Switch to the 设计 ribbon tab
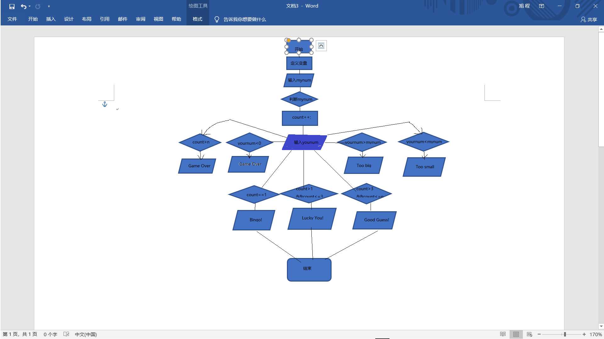Screen dimensions: 604x339 69,19
